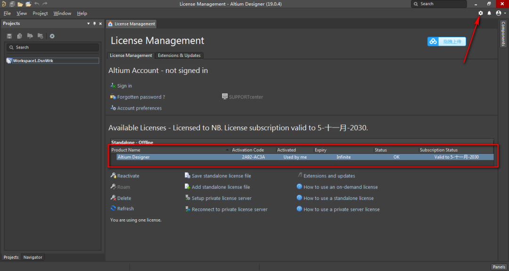Open Preferences gear in top right
The image size is (509, 271).
(x=480, y=13)
